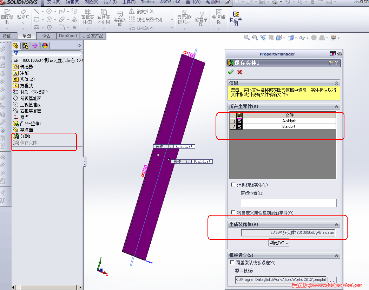Open the 编辑(E) menu

click(x=73, y=2)
